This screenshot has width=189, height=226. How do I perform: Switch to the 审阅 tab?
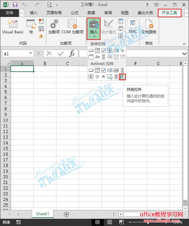tap(108, 13)
